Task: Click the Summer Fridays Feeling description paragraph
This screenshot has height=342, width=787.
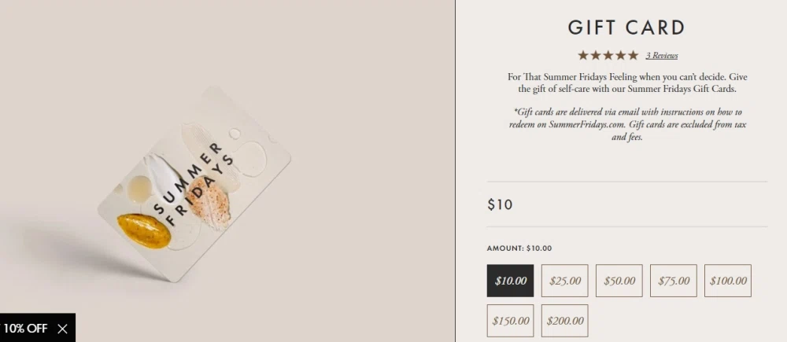Action: pos(627,83)
